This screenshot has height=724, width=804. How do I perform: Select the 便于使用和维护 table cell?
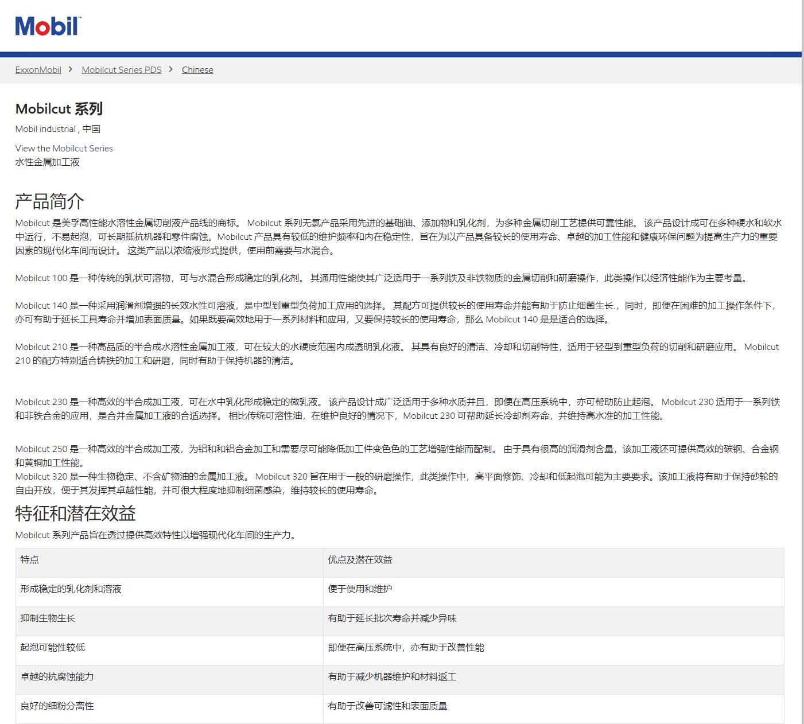click(x=553, y=592)
